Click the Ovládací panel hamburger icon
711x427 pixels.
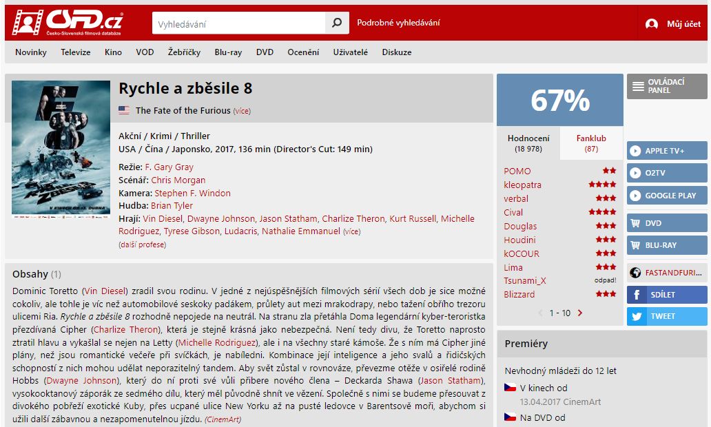(x=638, y=86)
